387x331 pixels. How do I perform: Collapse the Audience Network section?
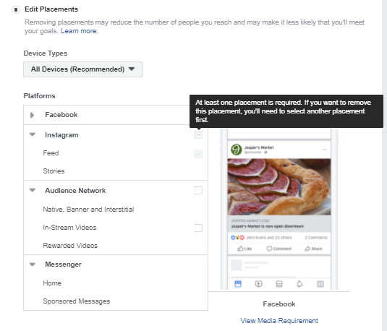coord(33,190)
